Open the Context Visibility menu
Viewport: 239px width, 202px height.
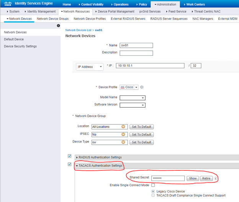tap(91, 5)
